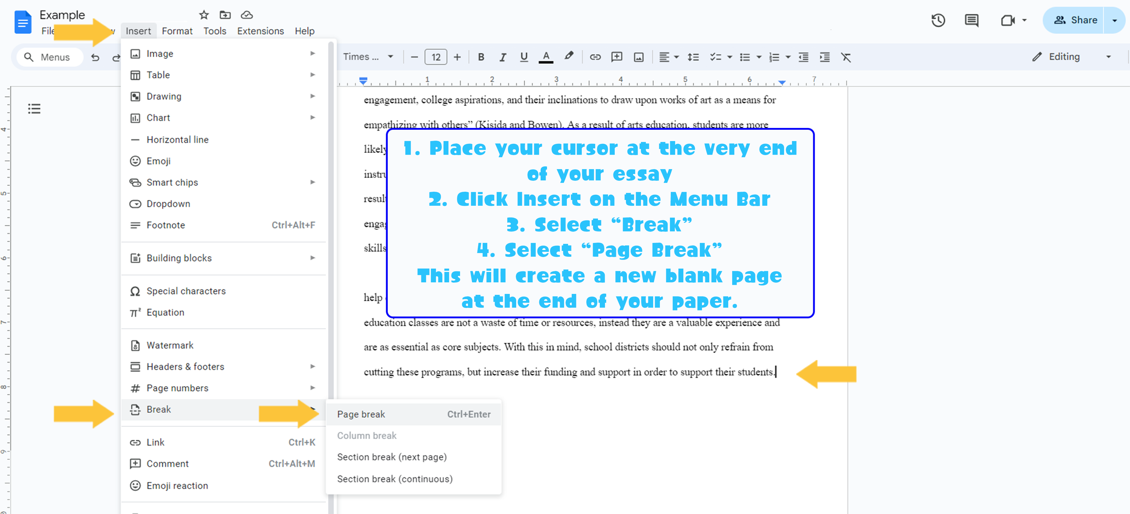Open the Format menu
Viewport: 1130px width, 514px height.
[177, 31]
